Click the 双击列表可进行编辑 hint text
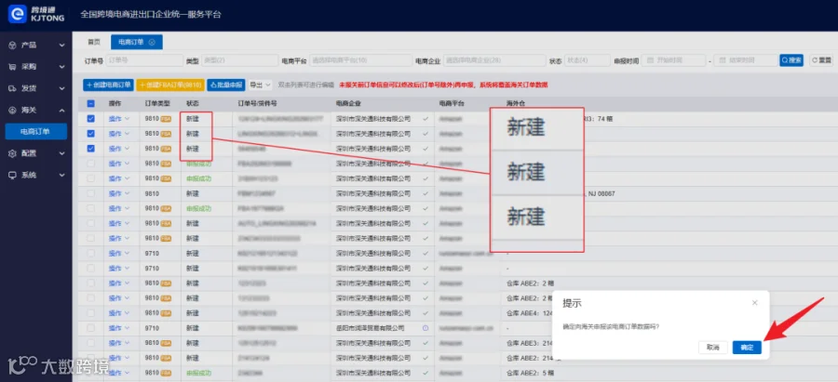Viewport: 838px width, 382px height. (x=306, y=85)
